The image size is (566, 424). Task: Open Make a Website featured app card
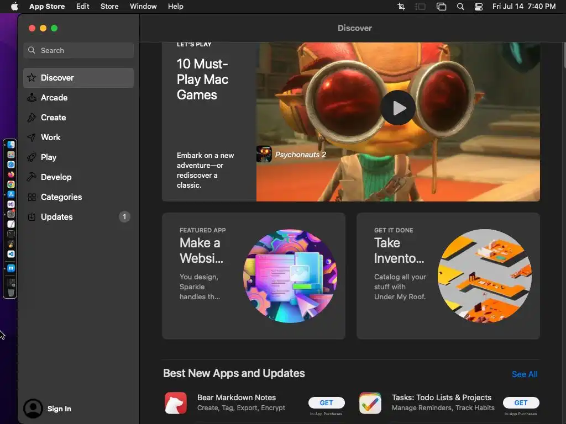(254, 276)
